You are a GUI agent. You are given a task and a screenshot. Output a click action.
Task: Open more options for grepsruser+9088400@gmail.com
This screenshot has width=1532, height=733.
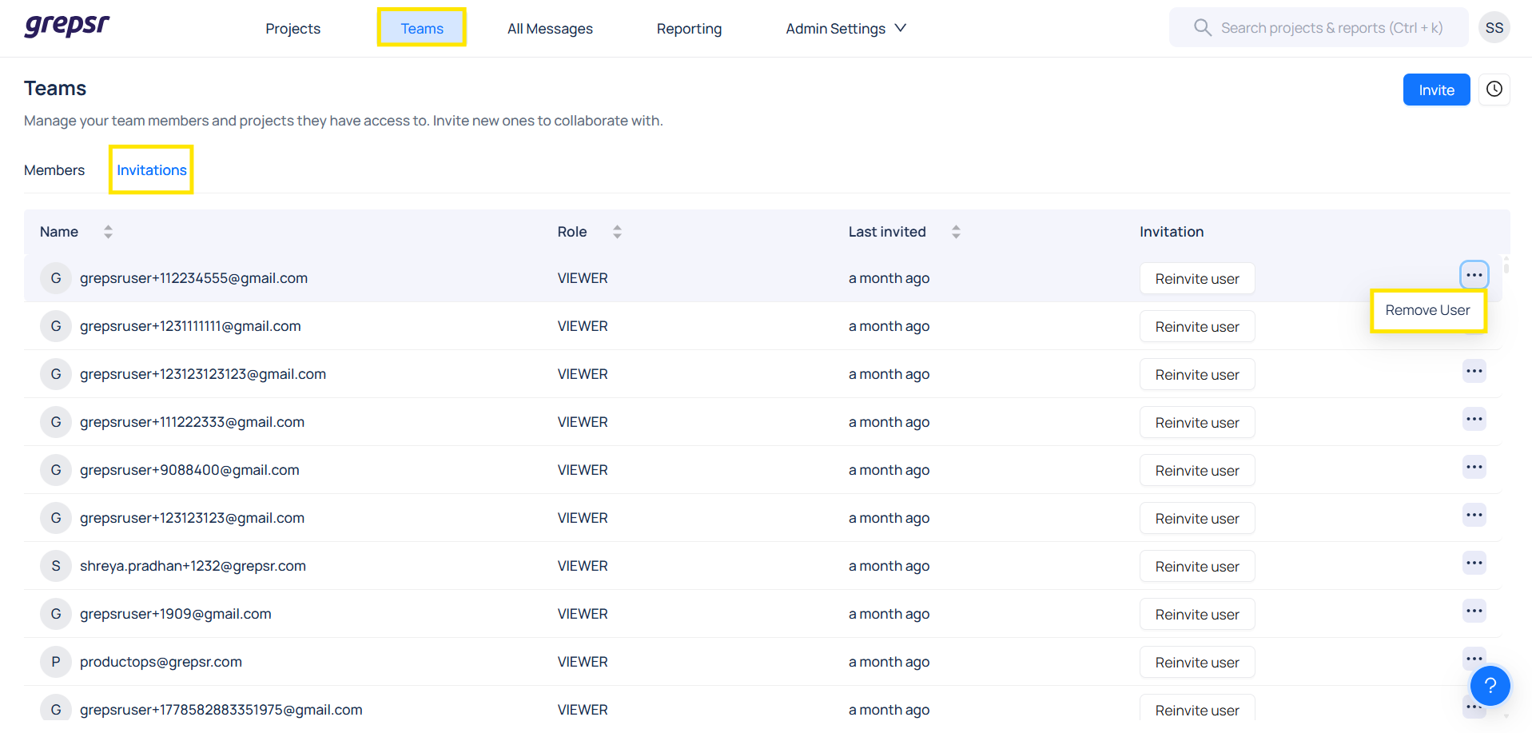click(x=1474, y=468)
